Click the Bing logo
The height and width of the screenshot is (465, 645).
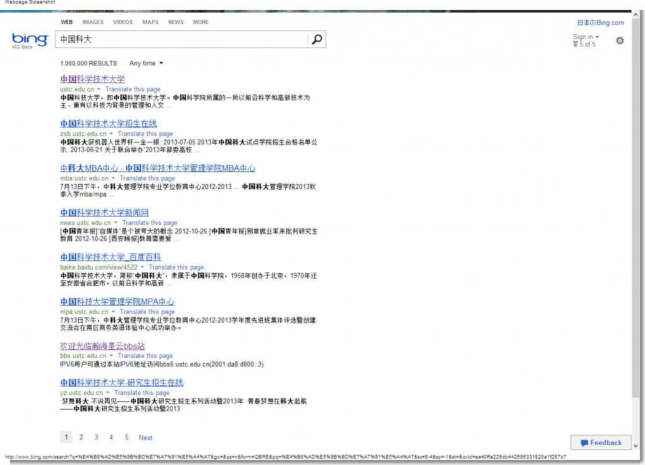[29, 39]
